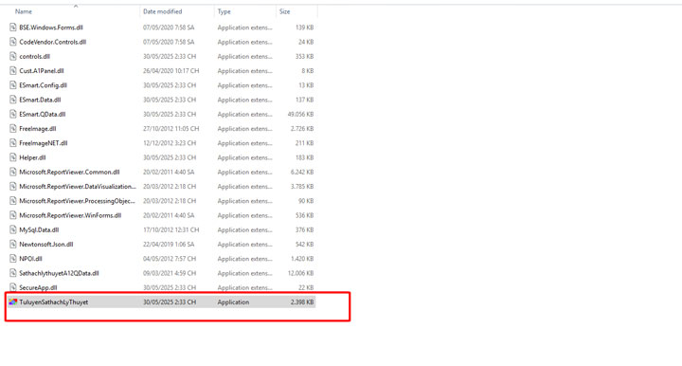Click the FreeImageNET.dll file icon

point(13,143)
